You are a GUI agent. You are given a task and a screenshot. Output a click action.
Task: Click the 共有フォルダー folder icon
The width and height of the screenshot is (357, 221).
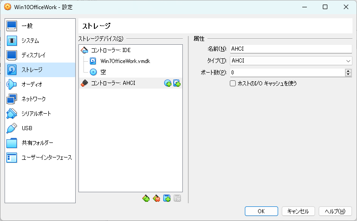tap(11, 143)
